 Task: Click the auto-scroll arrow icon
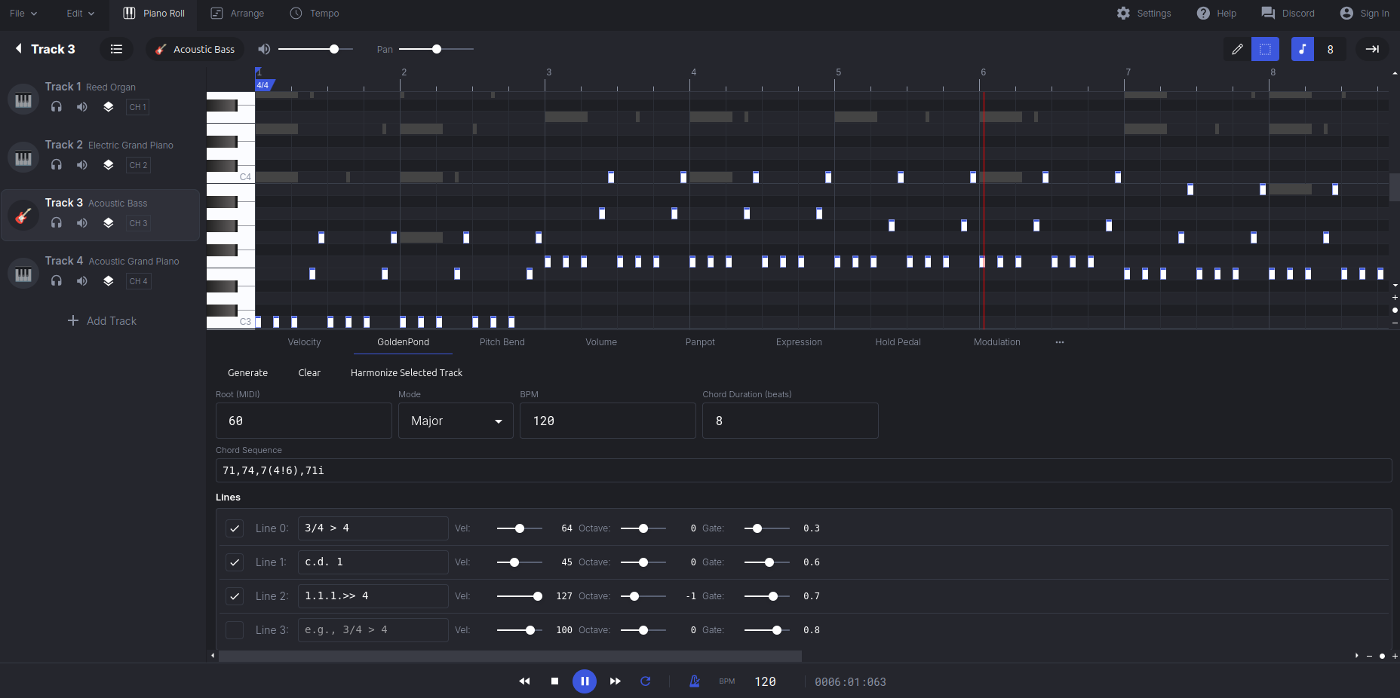pyautogui.click(x=1372, y=49)
